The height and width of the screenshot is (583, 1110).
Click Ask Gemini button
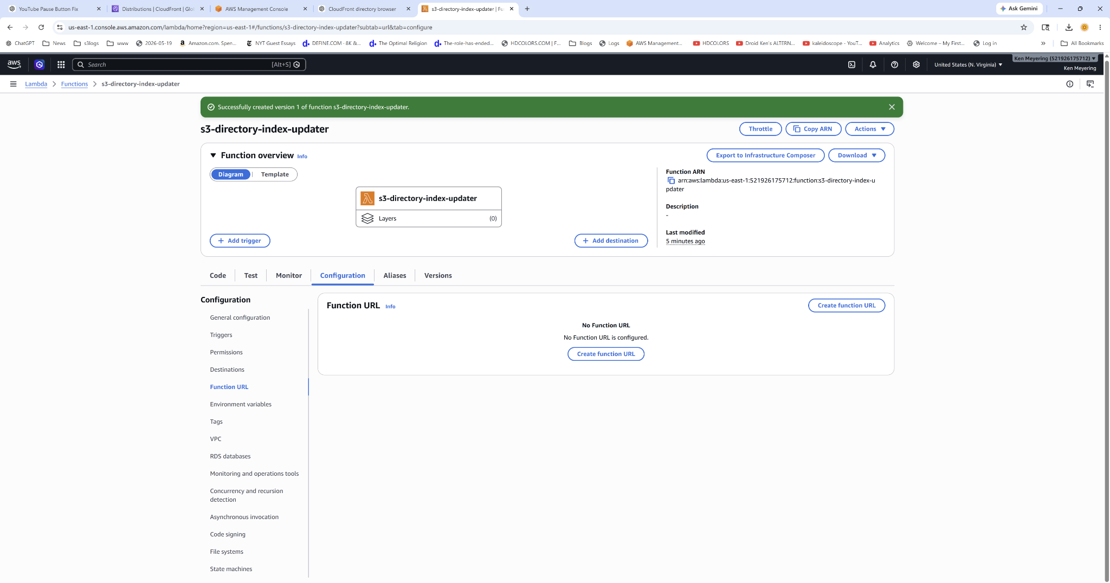coord(1019,9)
